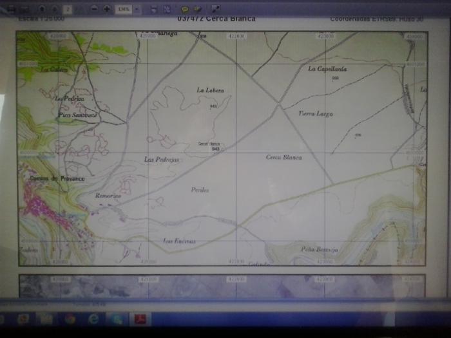Screen dimensions: 451x338
Task: Click the 134% zoom value field
Action: point(124,9)
